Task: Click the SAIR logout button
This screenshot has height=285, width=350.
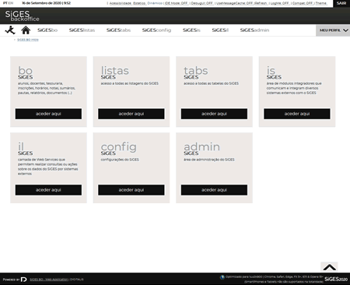Action: point(341,3)
